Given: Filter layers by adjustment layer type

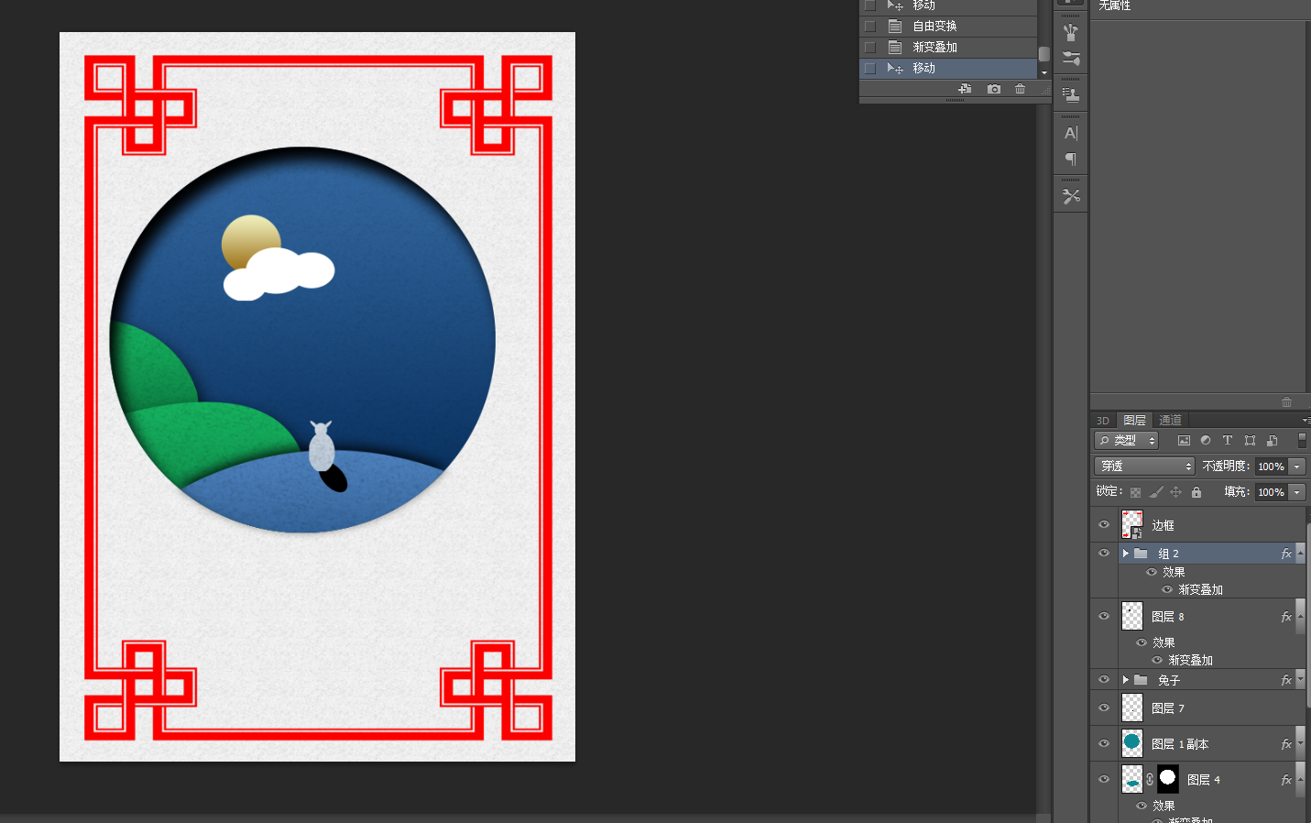Looking at the screenshot, I should [x=1206, y=441].
